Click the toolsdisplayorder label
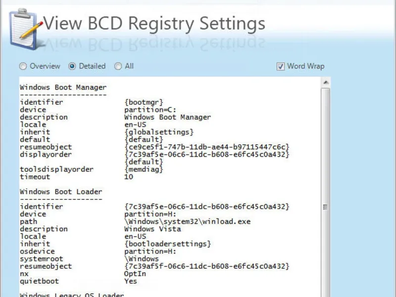396x297 pixels. (56, 169)
